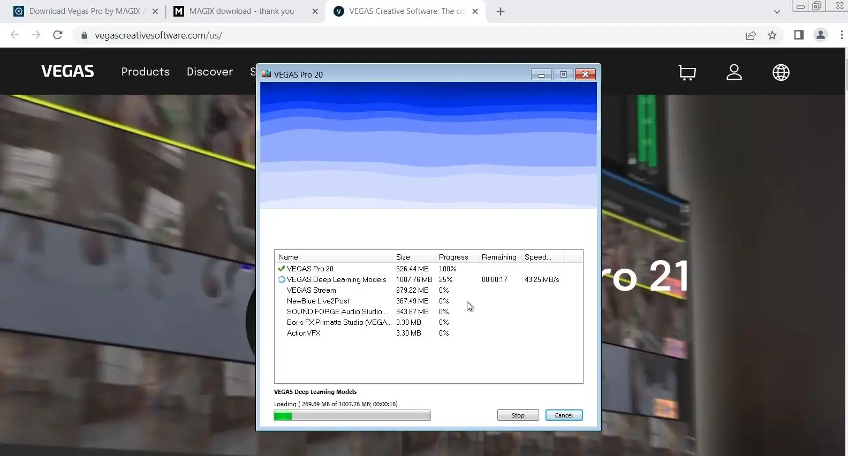Click the loading spinner beside VEGAS Deep Learning Models
848x456 pixels.
point(282,279)
